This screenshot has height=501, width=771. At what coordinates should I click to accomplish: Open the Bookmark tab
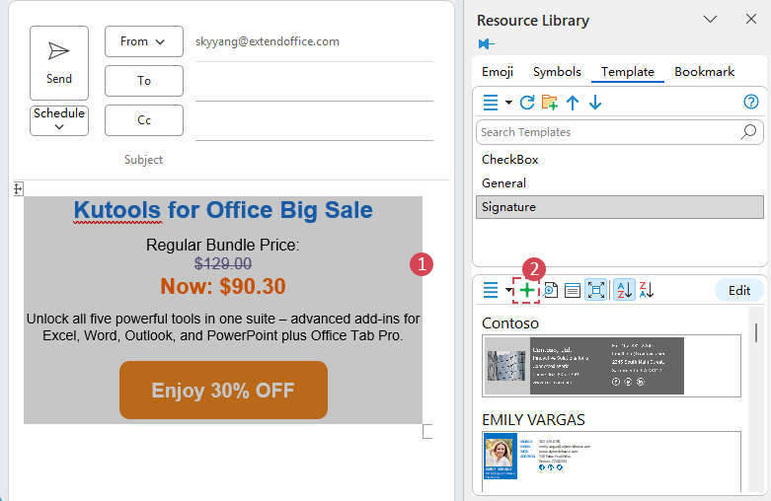(x=704, y=72)
